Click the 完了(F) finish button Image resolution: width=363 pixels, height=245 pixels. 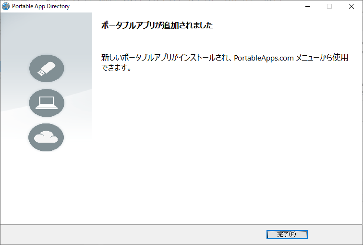pyautogui.click(x=287, y=234)
